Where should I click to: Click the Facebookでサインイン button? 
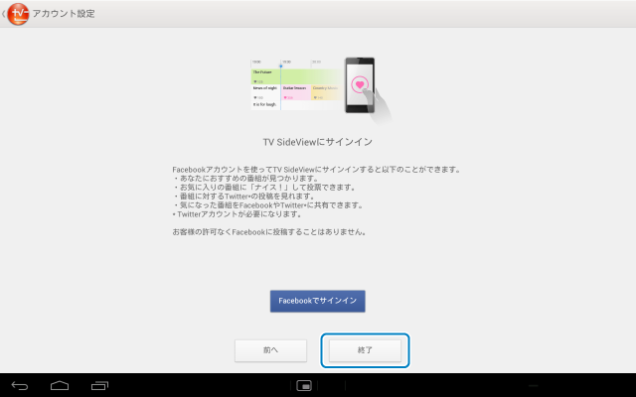pyautogui.click(x=318, y=301)
